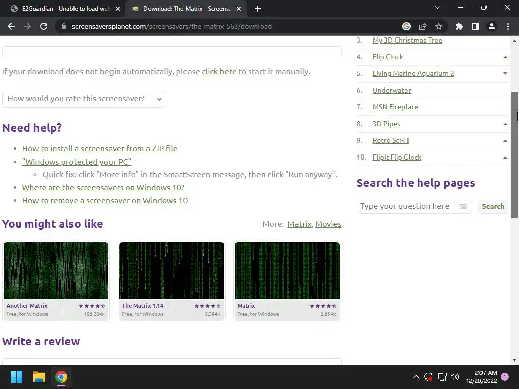Click 'click here' to start download manually
Image resolution: width=519 pixels, height=389 pixels.
tap(219, 72)
